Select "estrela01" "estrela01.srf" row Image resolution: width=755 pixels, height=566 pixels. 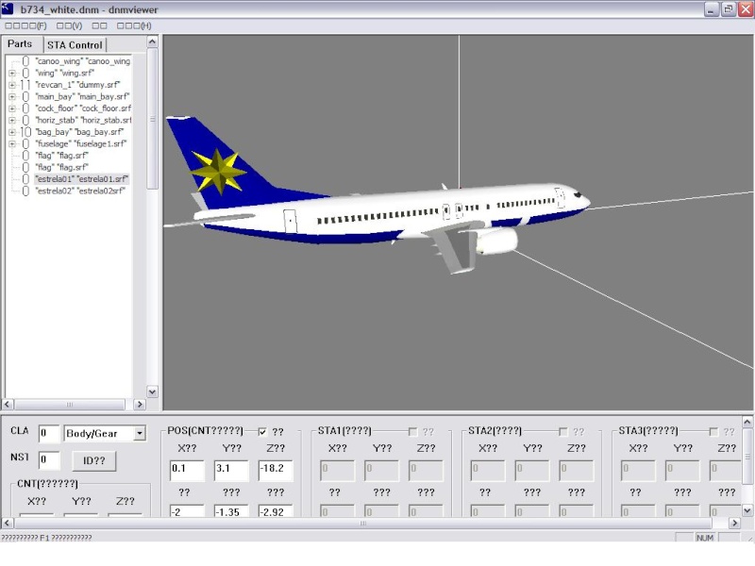81,179
